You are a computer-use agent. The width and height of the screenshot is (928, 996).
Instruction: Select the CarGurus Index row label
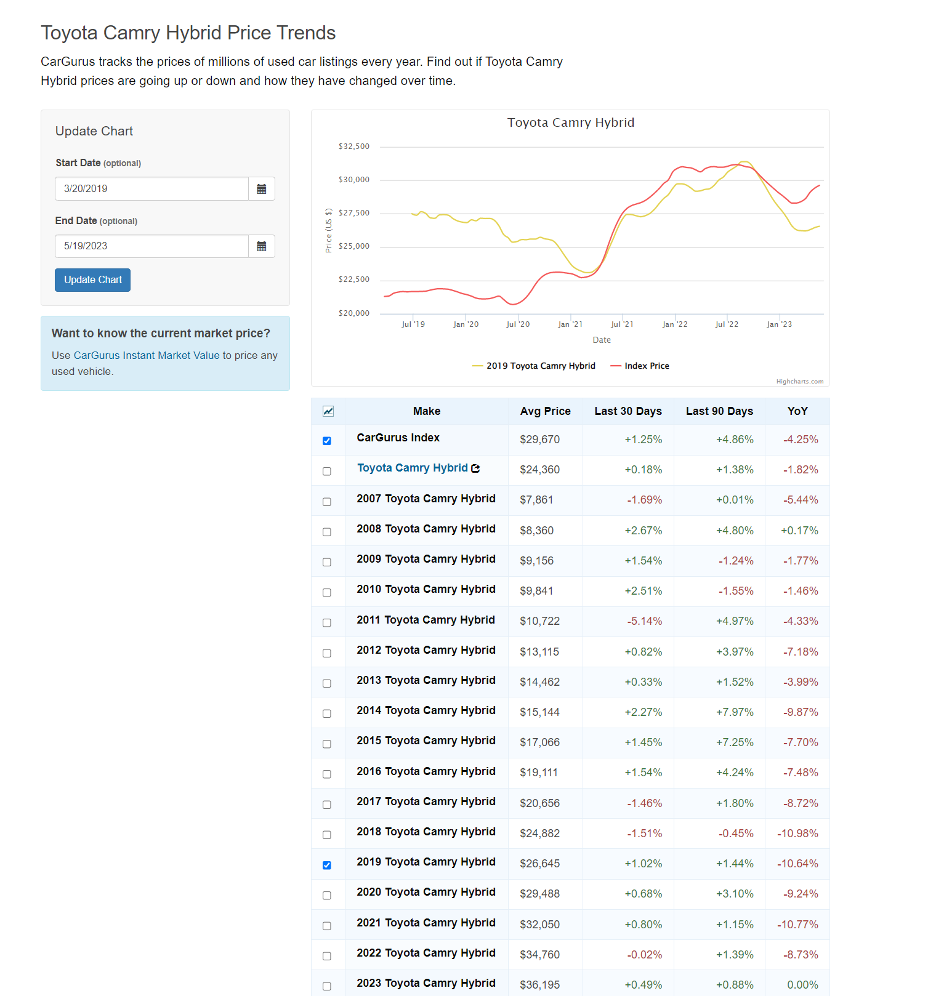(398, 438)
